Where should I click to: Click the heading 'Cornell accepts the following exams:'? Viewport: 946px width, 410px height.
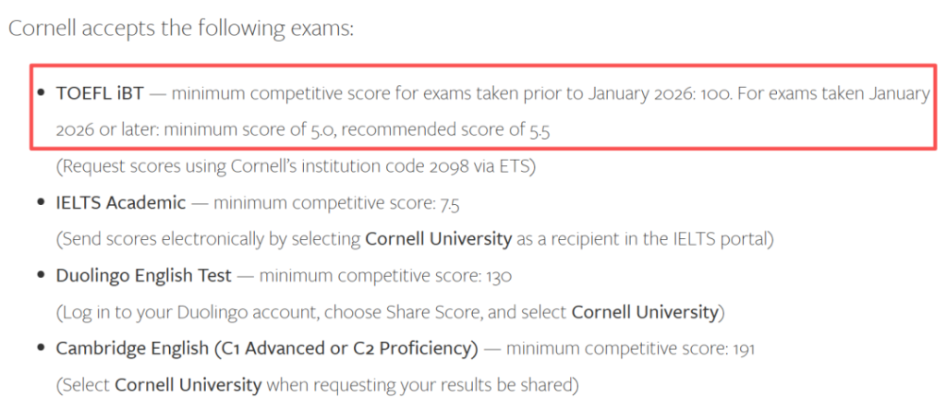point(181,28)
